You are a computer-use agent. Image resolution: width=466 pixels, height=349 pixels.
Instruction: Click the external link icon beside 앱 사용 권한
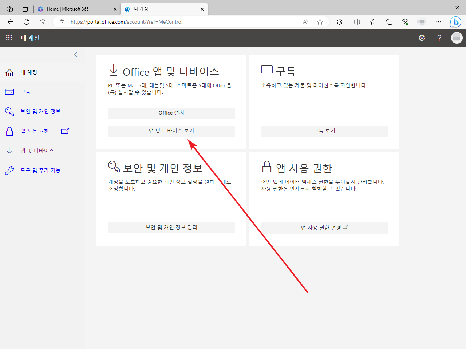click(65, 131)
